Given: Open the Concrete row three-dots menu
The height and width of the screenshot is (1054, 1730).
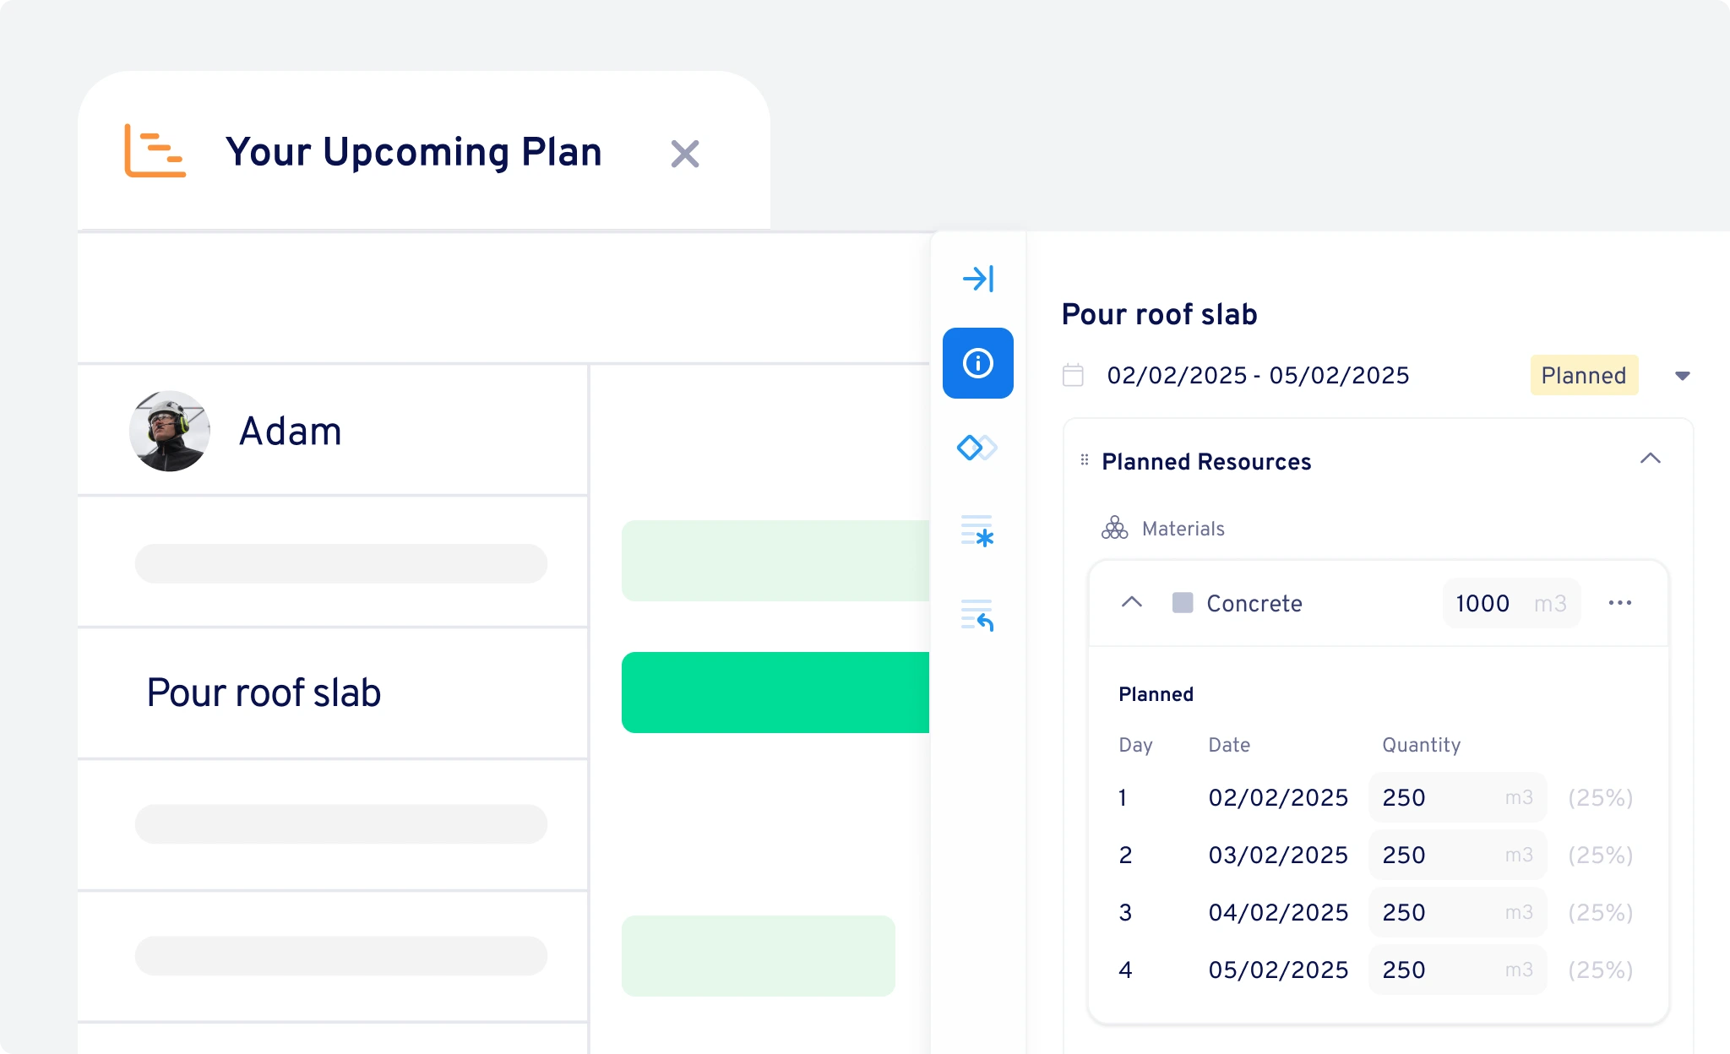Looking at the screenshot, I should [1619, 603].
